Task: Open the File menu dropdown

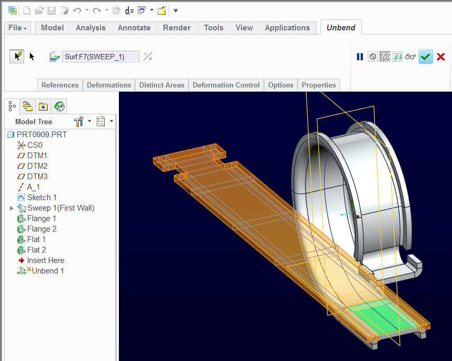Action: (x=18, y=28)
